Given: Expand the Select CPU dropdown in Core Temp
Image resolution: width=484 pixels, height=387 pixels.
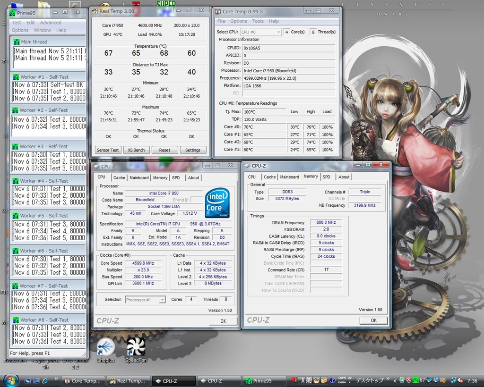Looking at the screenshot, I should [277, 32].
